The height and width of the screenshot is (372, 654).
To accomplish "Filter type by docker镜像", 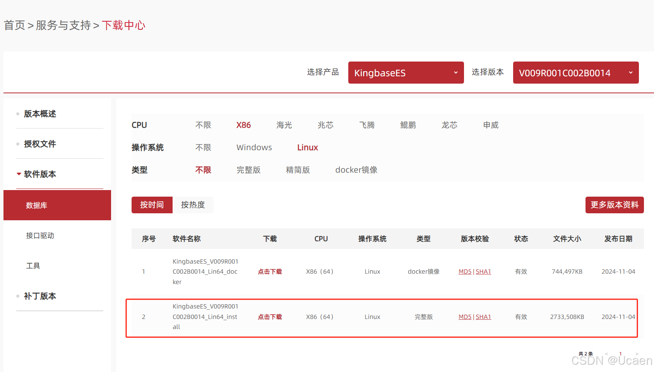I will (356, 170).
